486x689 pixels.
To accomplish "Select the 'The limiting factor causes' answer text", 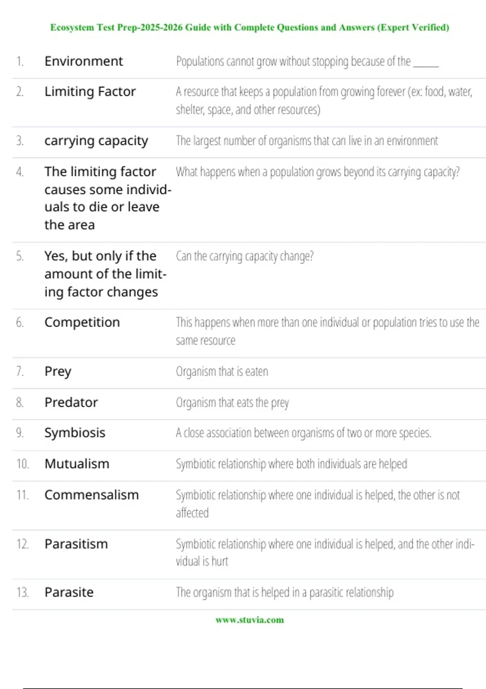I will pos(108,198).
